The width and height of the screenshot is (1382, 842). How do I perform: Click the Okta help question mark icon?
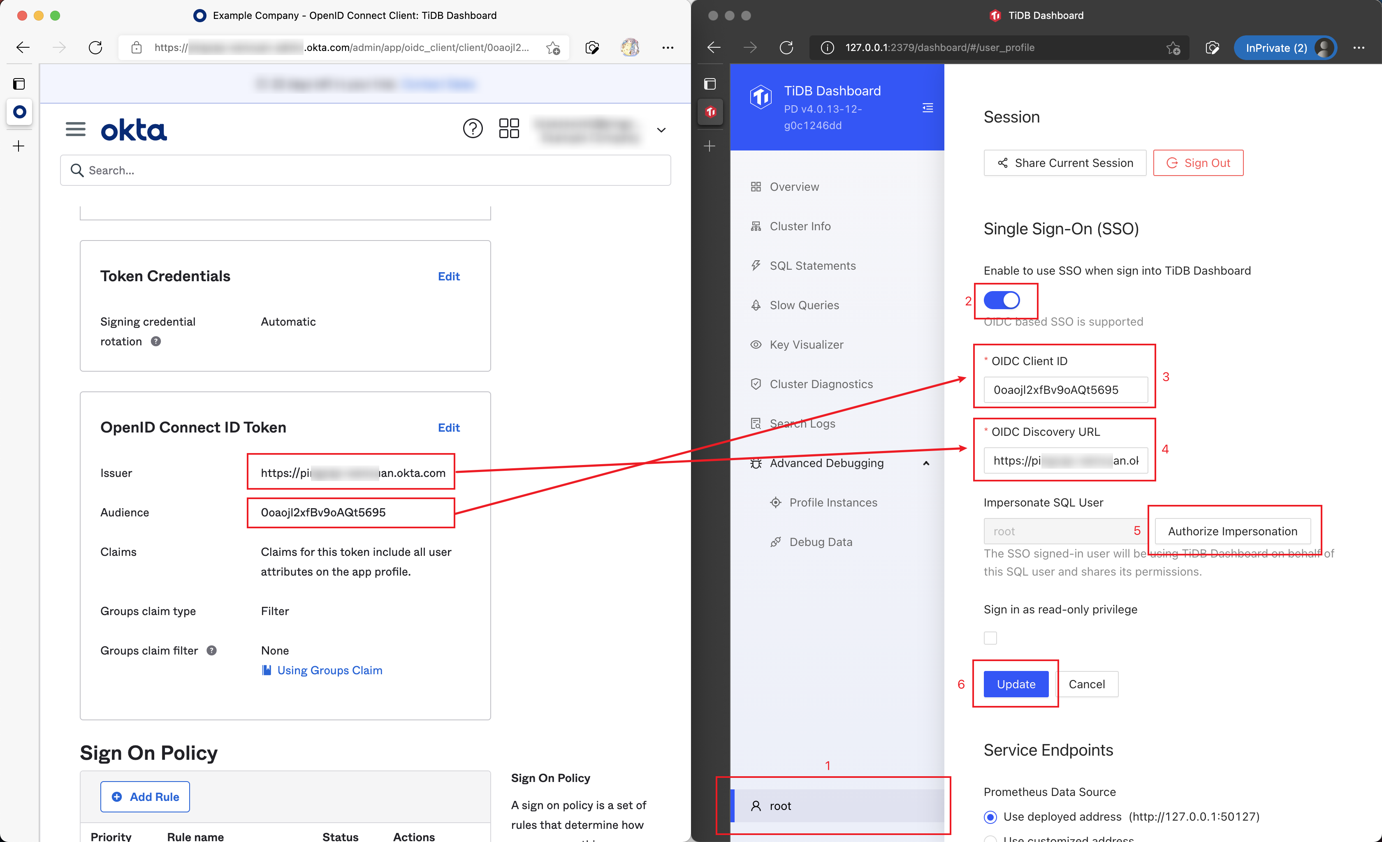472,128
